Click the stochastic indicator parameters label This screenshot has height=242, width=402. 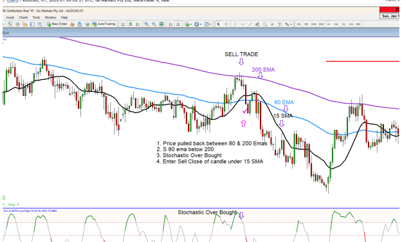click(30, 210)
